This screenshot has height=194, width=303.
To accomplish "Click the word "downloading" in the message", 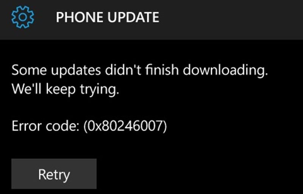I will (x=225, y=70).
